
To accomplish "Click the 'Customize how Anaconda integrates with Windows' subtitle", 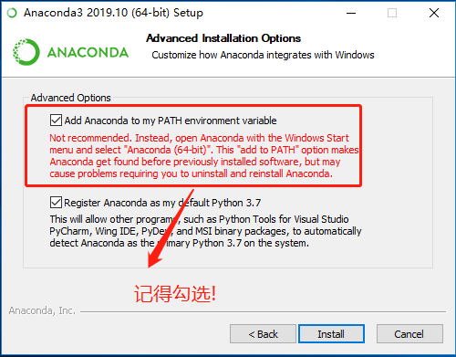I will 263,55.
